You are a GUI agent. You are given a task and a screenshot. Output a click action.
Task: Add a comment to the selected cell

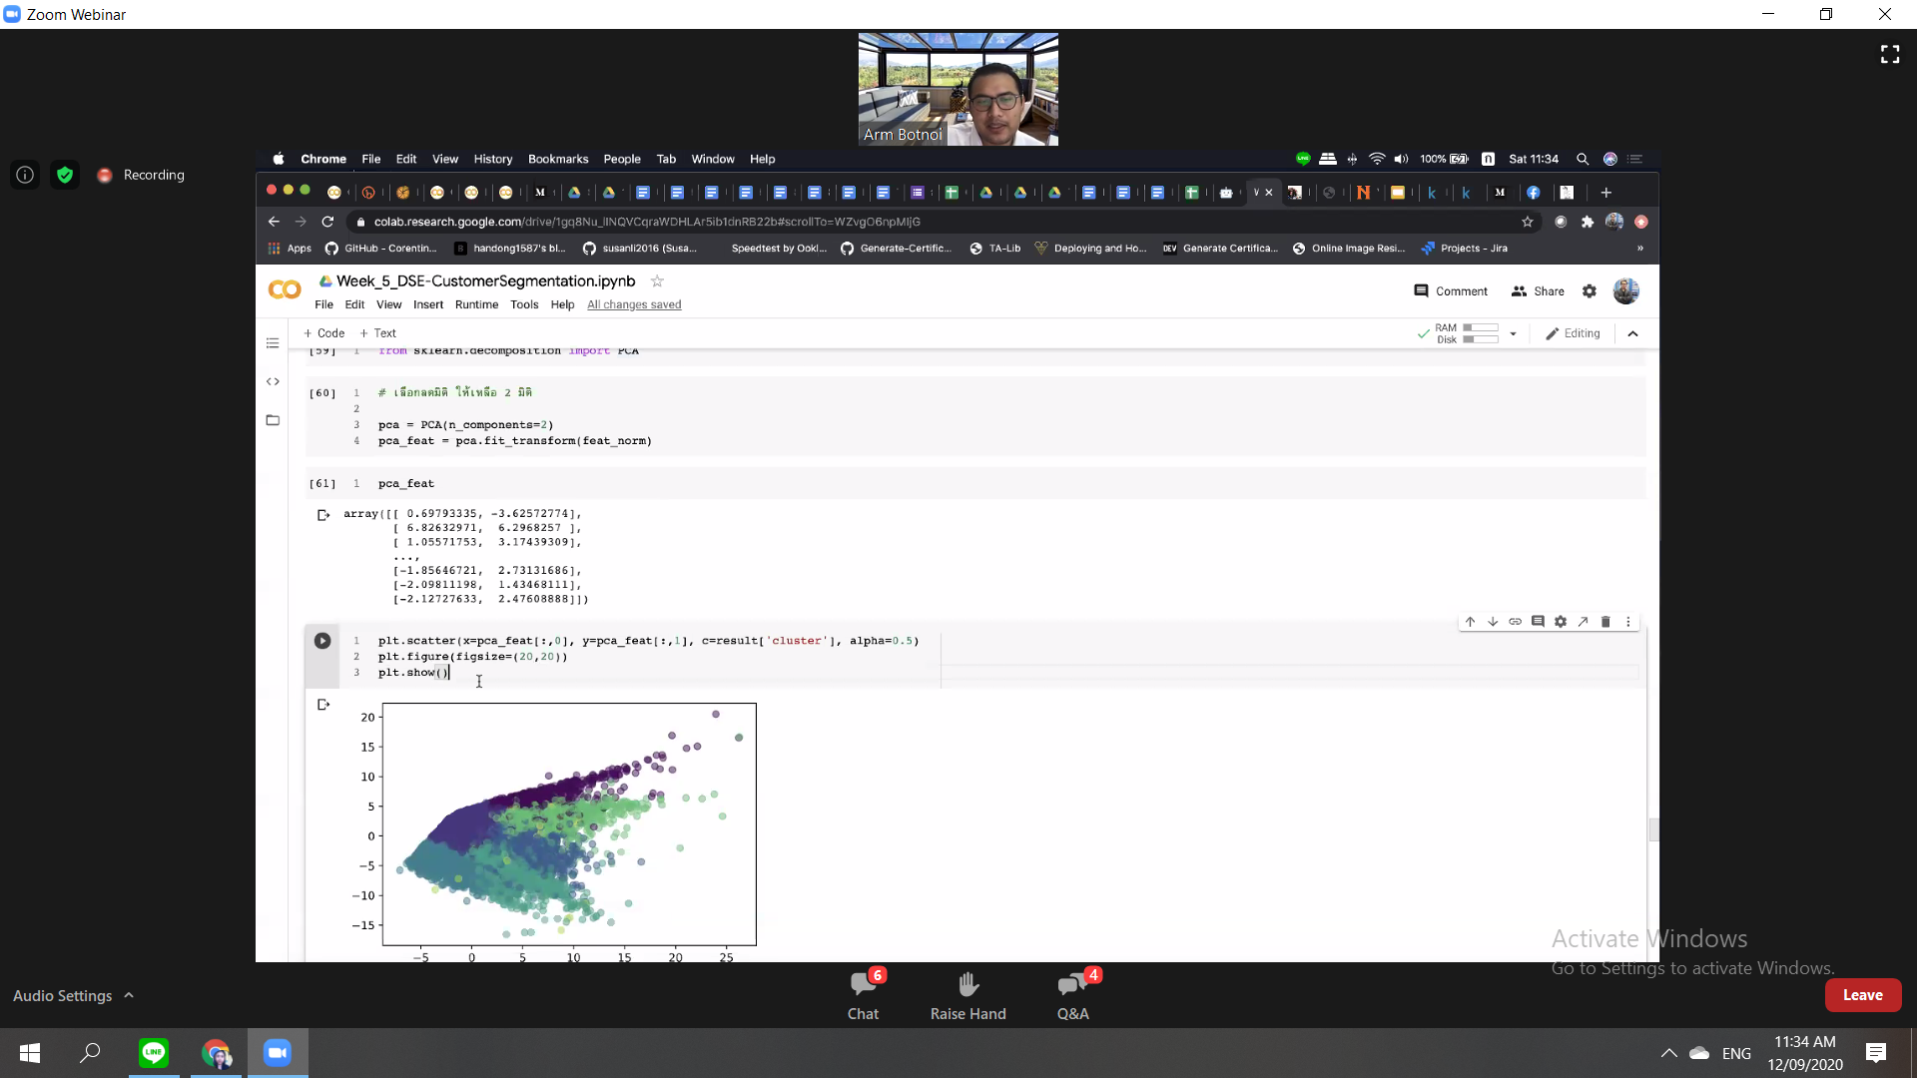click(1538, 622)
